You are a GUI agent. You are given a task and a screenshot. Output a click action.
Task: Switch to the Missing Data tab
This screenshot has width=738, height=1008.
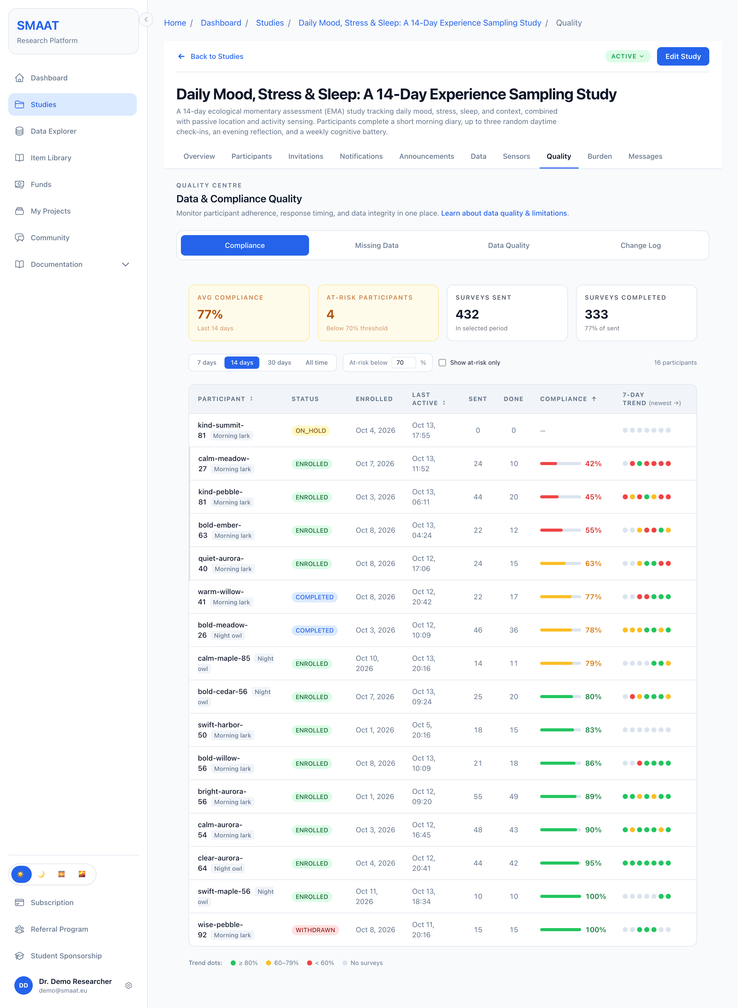377,246
